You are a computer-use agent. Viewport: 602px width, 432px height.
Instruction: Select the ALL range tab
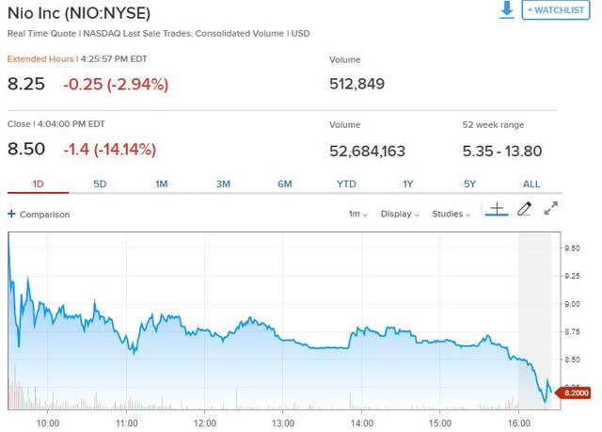(531, 184)
